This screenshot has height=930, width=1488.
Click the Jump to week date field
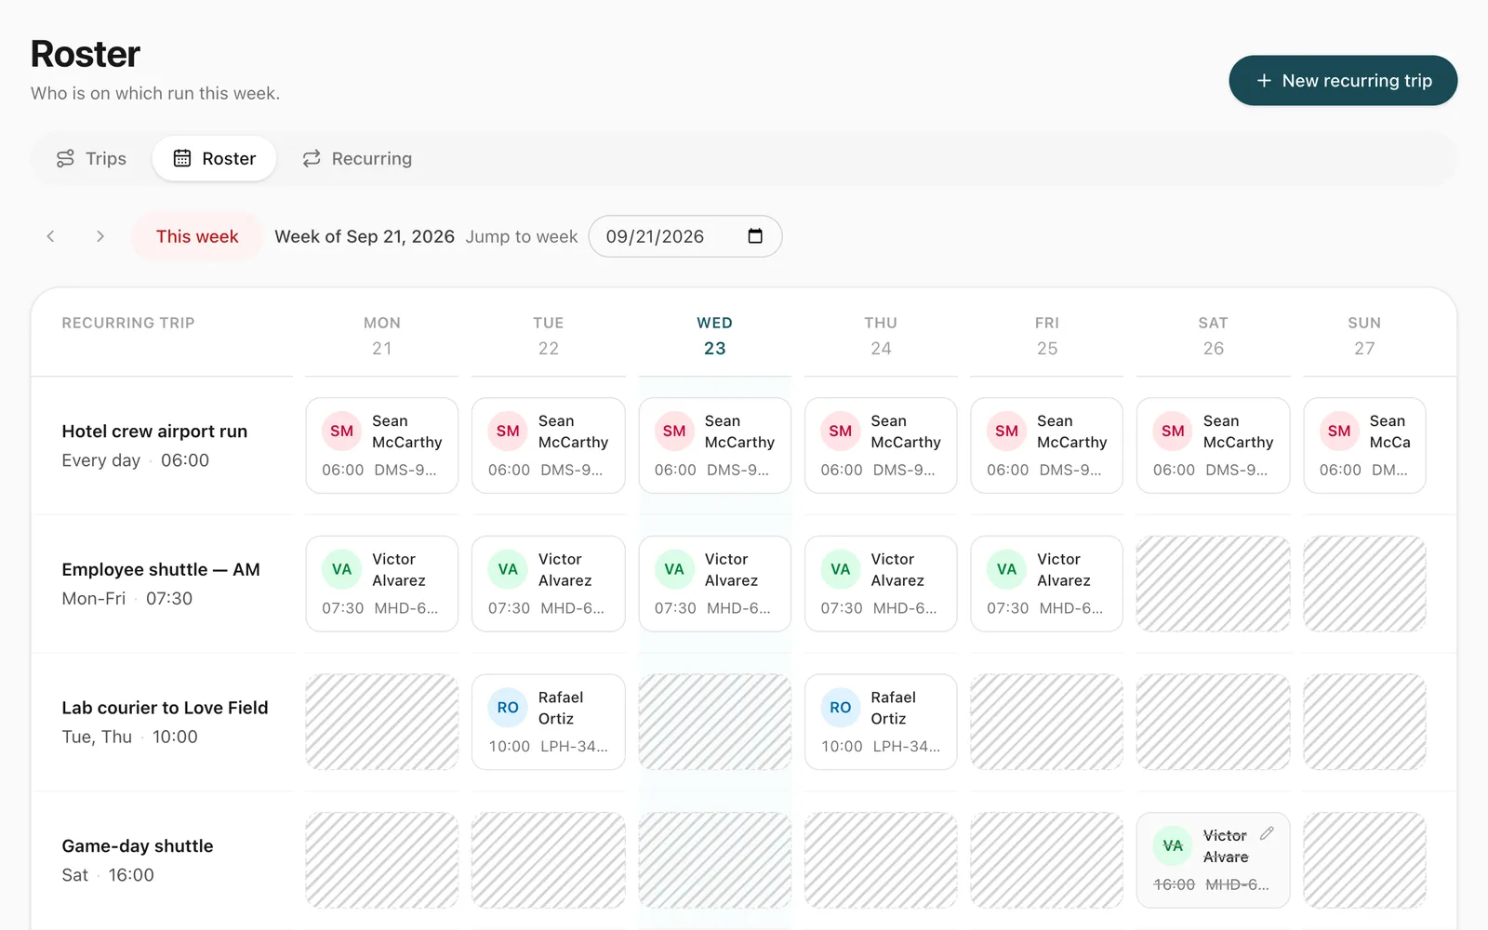coord(685,236)
